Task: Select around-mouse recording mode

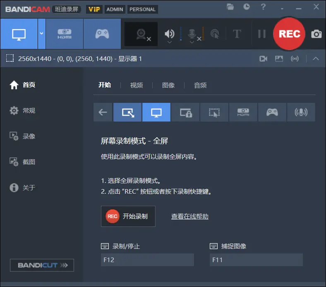Action: pyautogui.click(x=214, y=112)
